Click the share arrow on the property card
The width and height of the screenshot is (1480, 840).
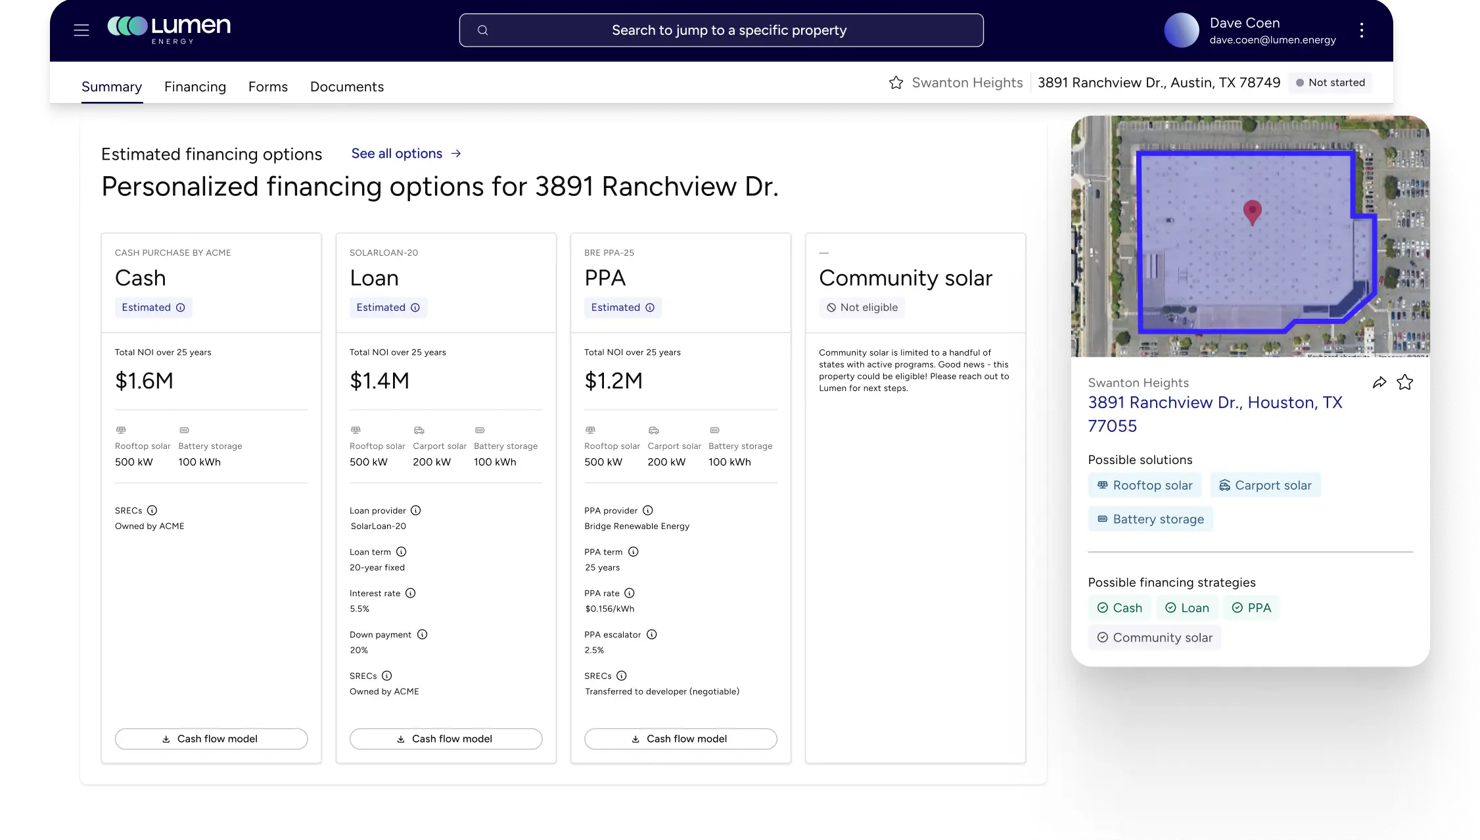point(1379,383)
